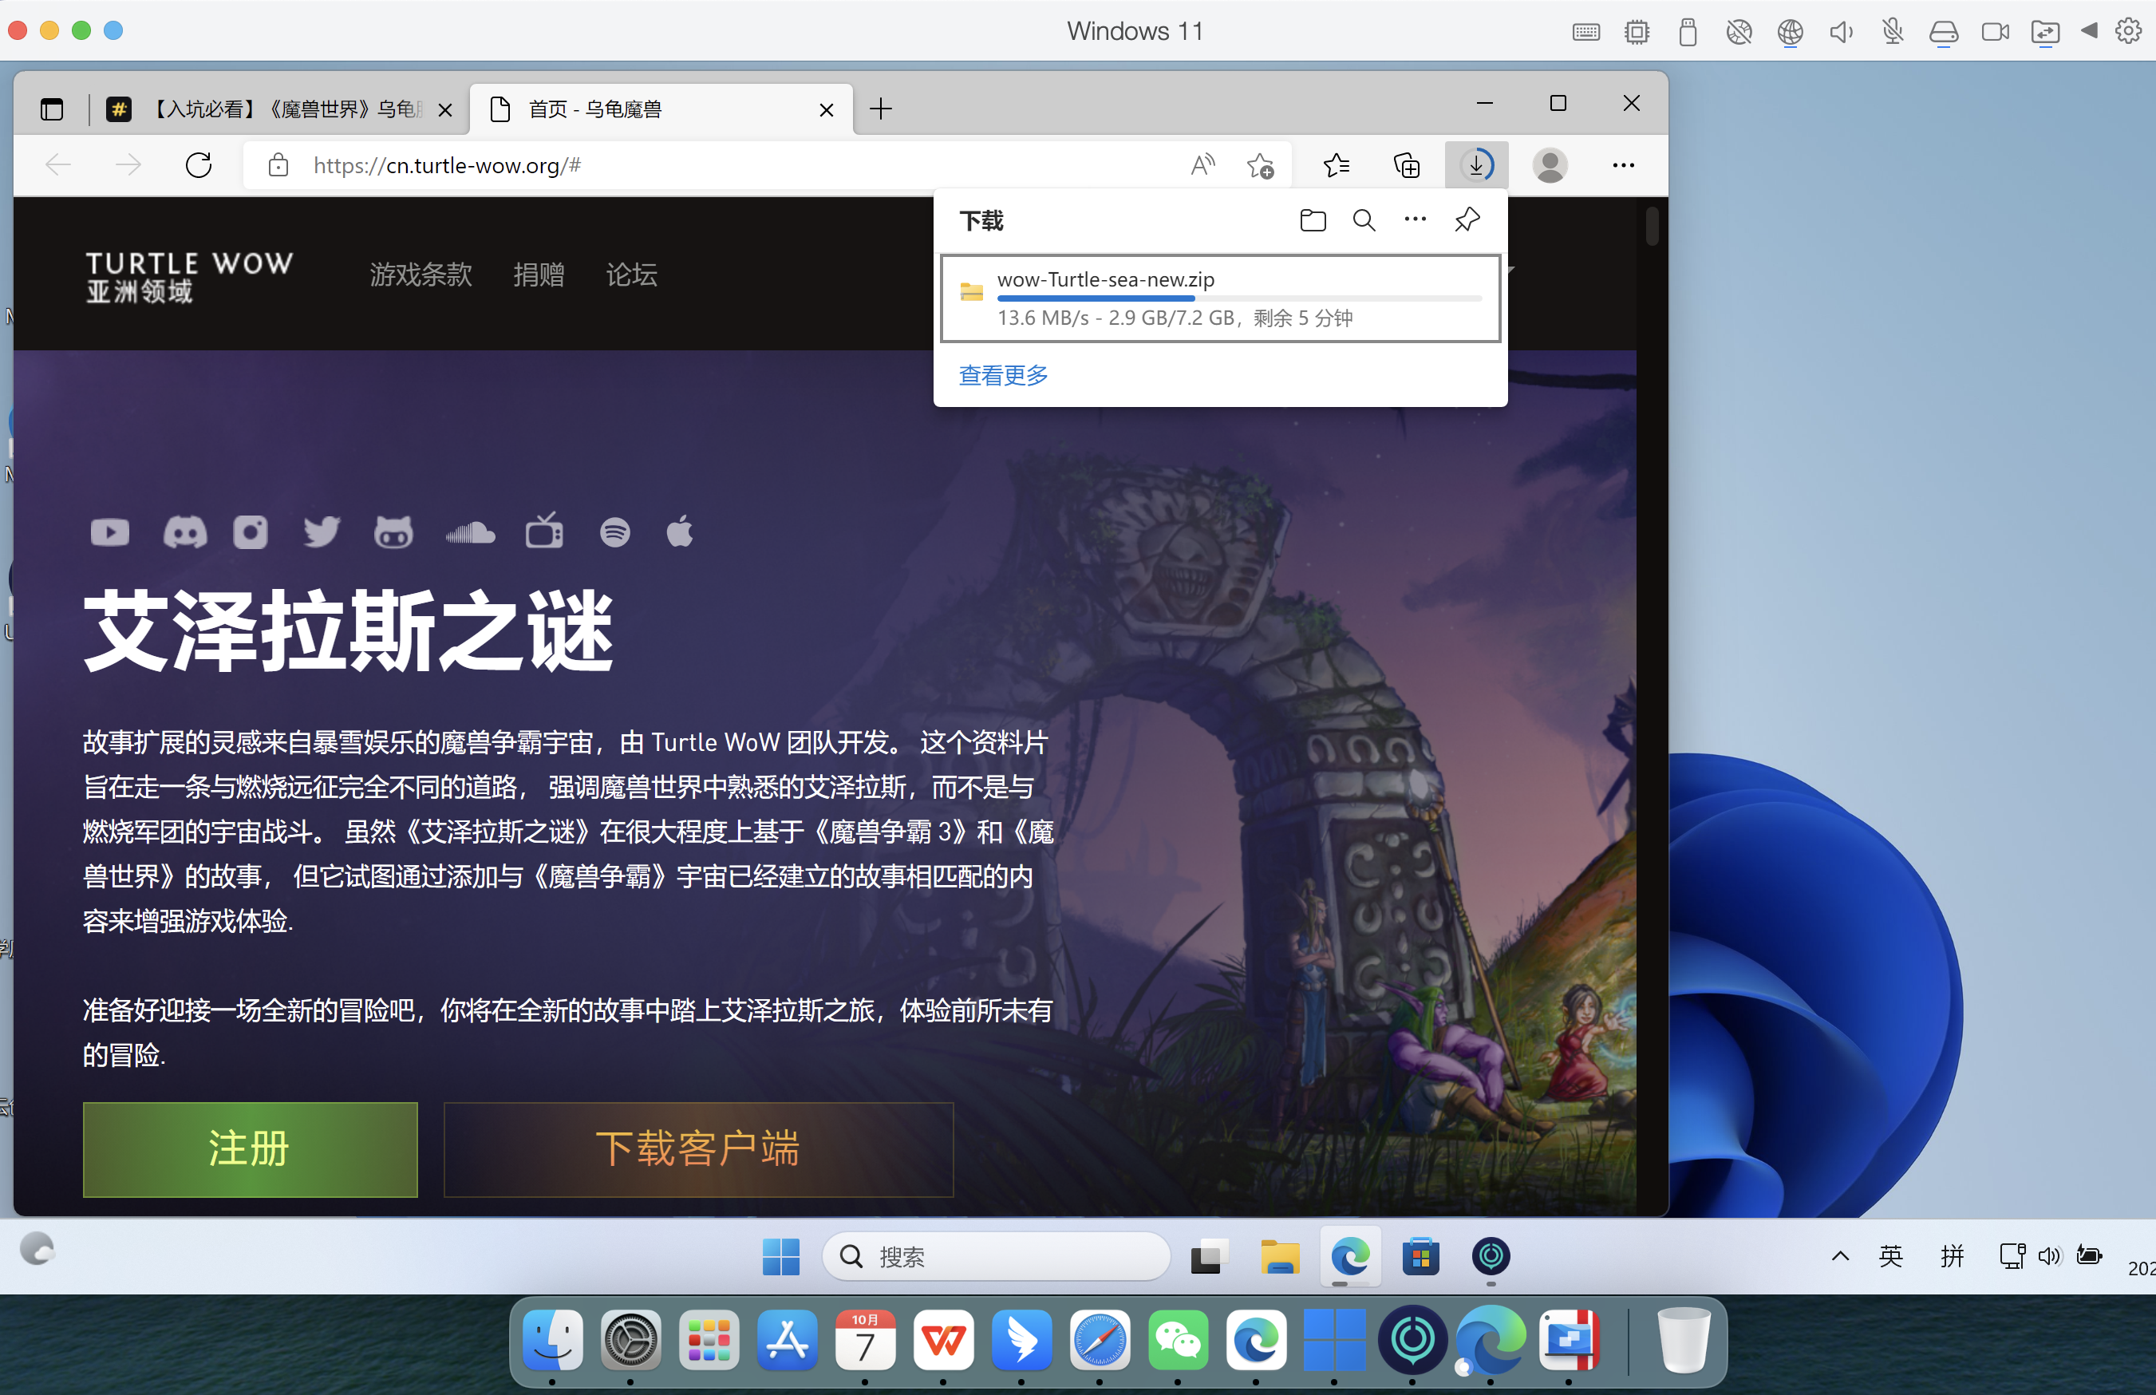Open Microsoft Store in Windows taskbar
The width and height of the screenshot is (2156, 1395).
(x=1420, y=1256)
